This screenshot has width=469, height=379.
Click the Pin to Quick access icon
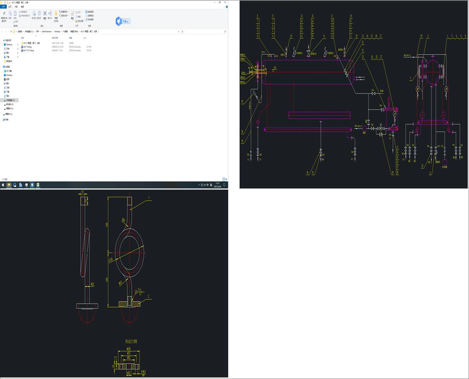[4, 14]
